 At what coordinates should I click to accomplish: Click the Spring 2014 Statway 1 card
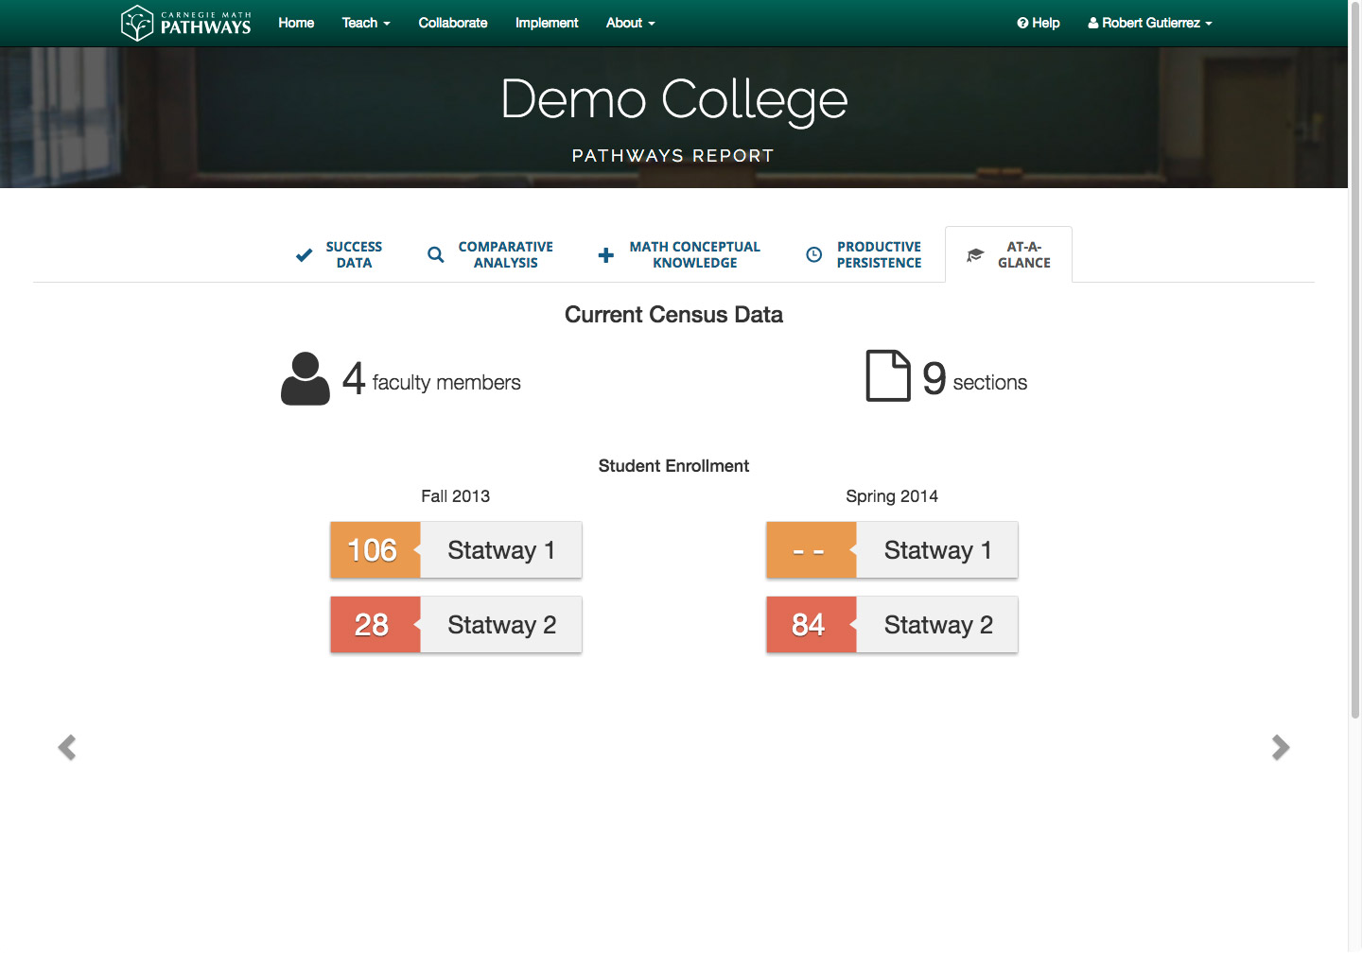point(892,549)
